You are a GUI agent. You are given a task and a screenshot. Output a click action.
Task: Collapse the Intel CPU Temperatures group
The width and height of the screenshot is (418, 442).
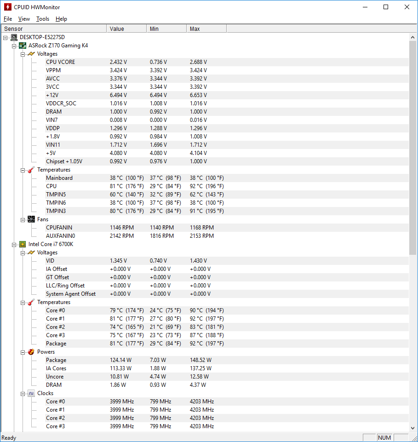click(23, 303)
